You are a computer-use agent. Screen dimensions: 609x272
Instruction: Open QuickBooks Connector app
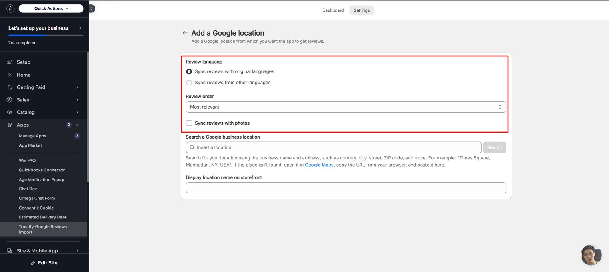pos(42,170)
